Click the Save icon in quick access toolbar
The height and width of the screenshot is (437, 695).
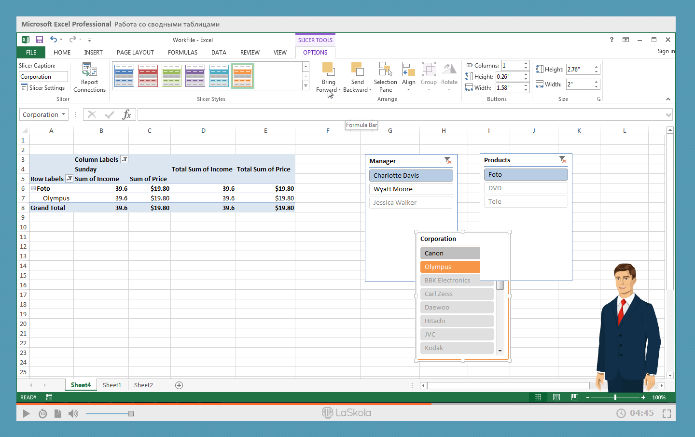pyautogui.click(x=40, y=40)
